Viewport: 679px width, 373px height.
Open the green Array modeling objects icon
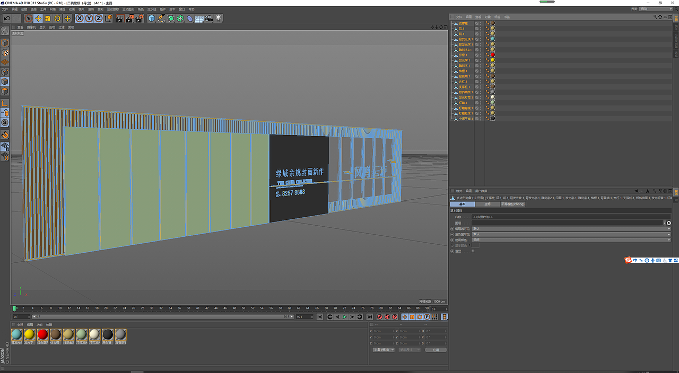coord(180,19)
